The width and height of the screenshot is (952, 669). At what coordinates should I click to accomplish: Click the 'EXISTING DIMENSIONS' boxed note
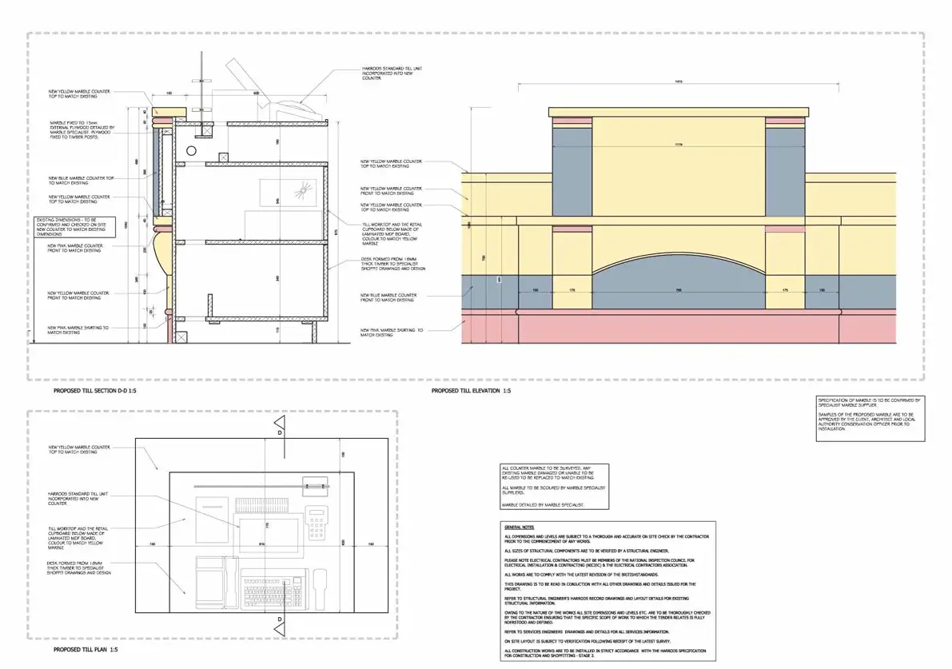[x=76, y=227]
